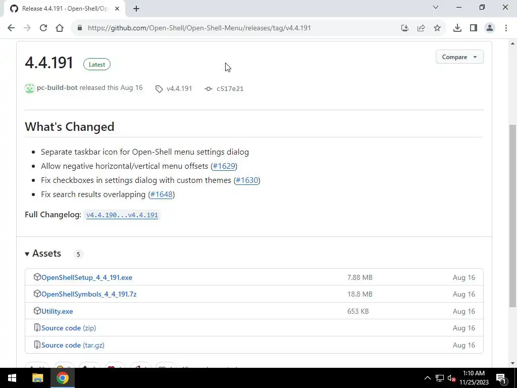Image resolution: width=517 pixels, height=388 pixels.
Task: Click the install app icon in address bar
Action: (x=405, y=28)
